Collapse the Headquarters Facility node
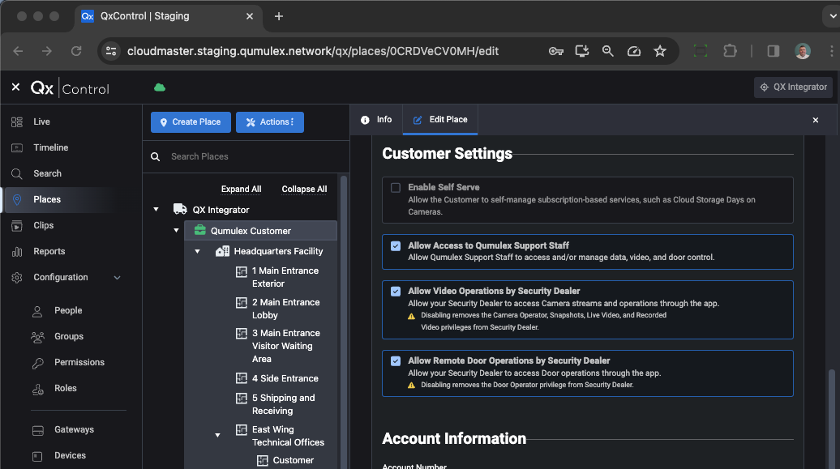 (x=197, y=251)
